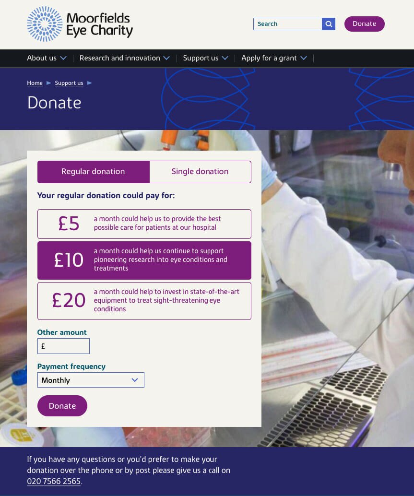
Task: Click the search magnifier icon
Action: tap(329, 24)
